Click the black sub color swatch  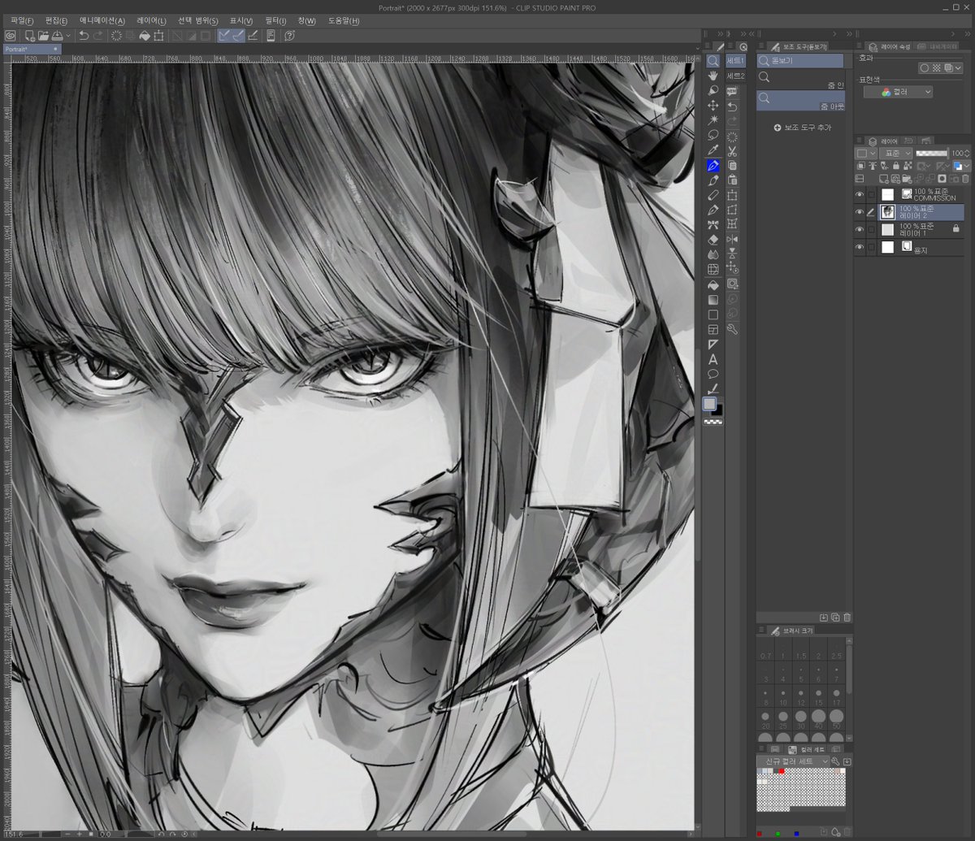718,411
